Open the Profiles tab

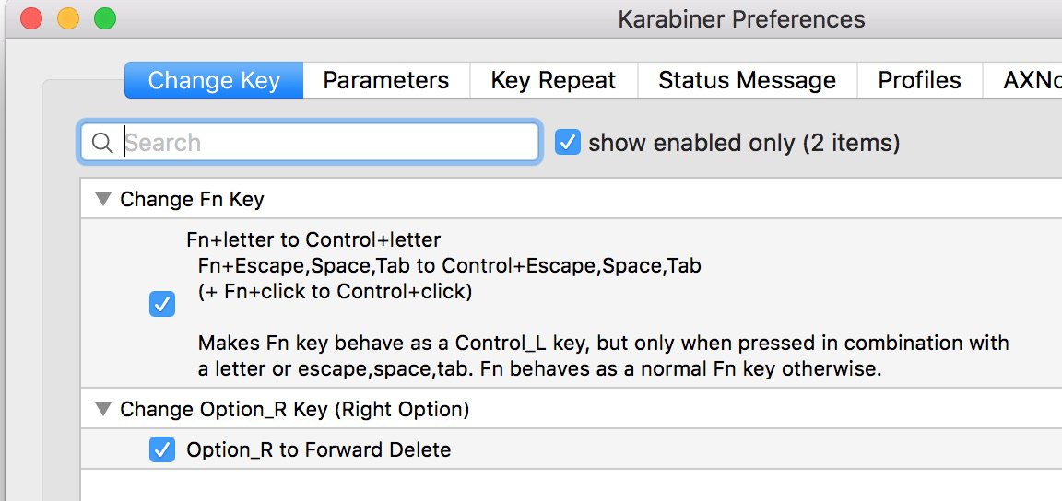click(x=919, y=81)
